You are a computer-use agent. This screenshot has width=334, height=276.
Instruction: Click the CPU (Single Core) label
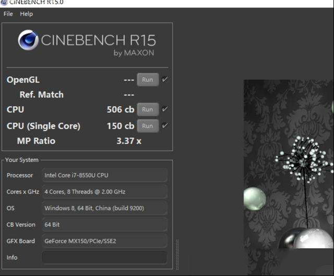click(43, 126)
